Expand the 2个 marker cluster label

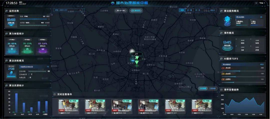click(x=136, y=54)
